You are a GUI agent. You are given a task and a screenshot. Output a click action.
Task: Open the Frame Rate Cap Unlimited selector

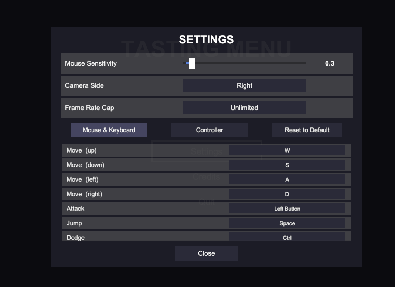pyautogui.click(x=244, y=108)
